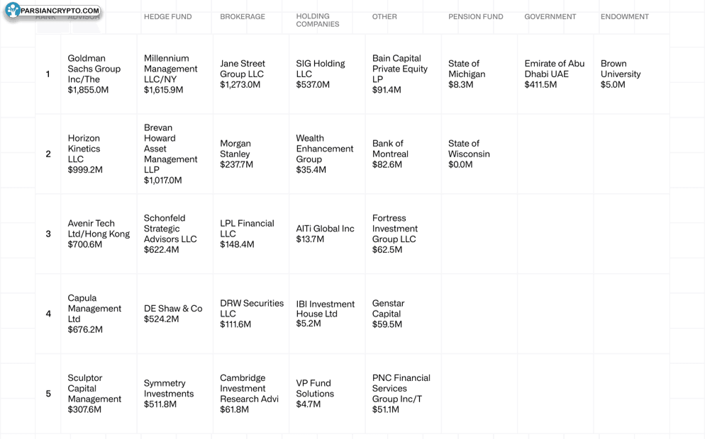Select the BROKERAGE column header
The width and height of the screenshot is (705, 439).
[243, 17]
